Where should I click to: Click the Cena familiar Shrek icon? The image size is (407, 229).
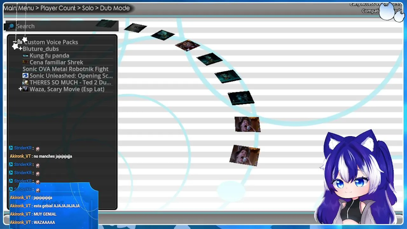coord(25,62)
